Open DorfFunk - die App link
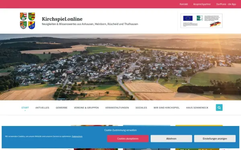 tap(226, 4)
